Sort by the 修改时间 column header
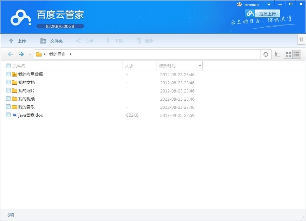306x221 pixels. pyautogui.click(x=167, y=66)
